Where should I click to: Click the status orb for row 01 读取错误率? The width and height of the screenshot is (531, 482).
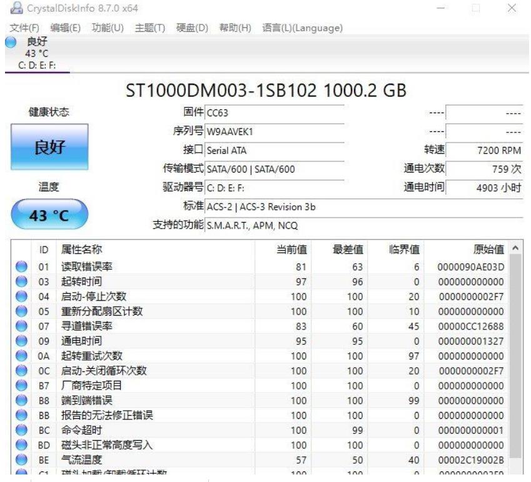(21, 267)
